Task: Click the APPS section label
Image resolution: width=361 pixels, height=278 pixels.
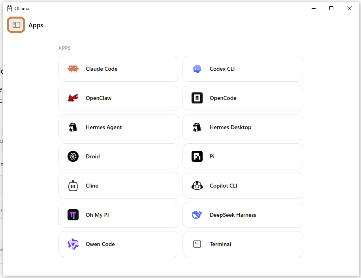Action: [64, 48]
